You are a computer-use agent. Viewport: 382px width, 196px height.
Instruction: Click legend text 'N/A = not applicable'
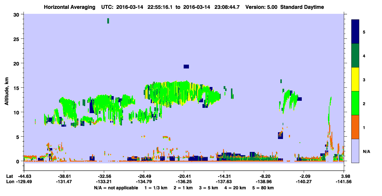[116, 188]
